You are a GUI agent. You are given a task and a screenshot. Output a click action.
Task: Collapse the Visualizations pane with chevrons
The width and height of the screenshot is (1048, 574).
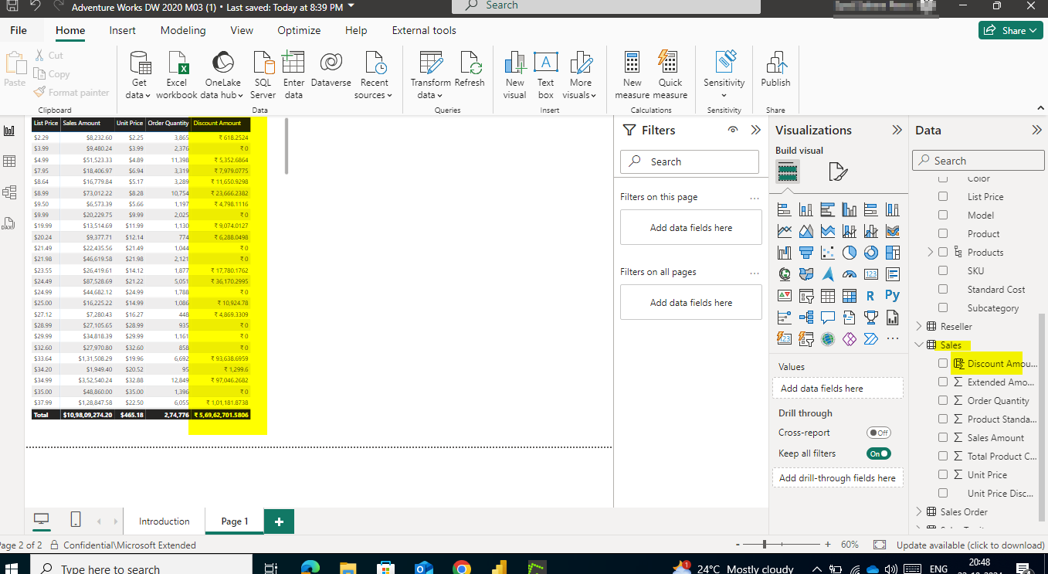point(897,130)
